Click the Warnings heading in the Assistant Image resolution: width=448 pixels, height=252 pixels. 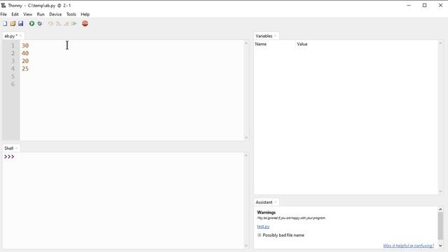click(266, 212)
